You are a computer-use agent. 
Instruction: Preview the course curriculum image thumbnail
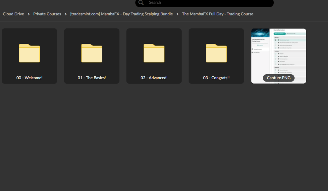279,50
